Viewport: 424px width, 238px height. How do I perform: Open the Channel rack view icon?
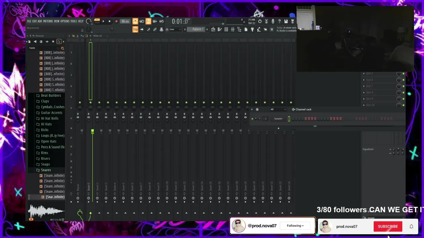point(226,29)
